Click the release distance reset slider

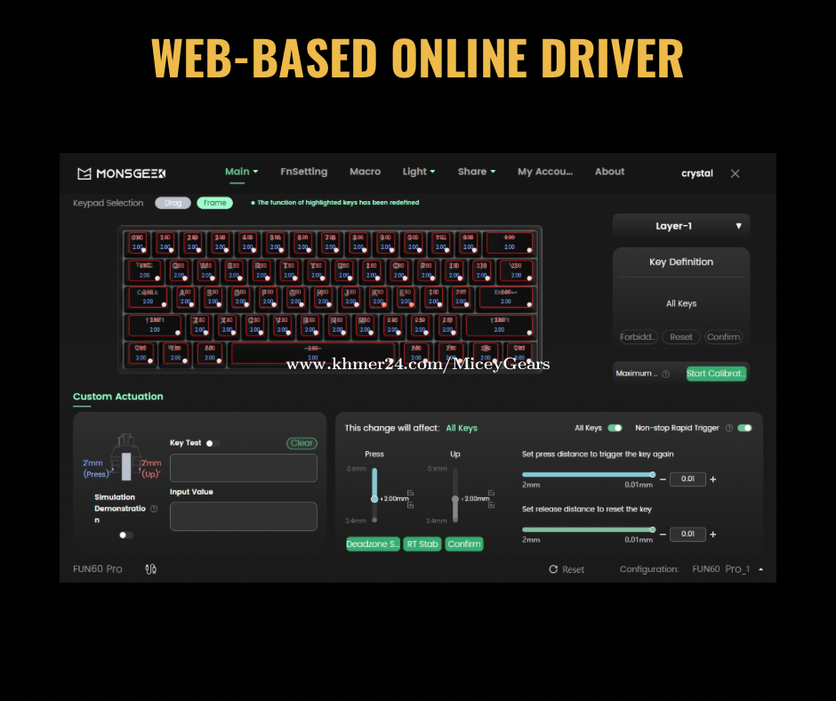click(589, 529)
